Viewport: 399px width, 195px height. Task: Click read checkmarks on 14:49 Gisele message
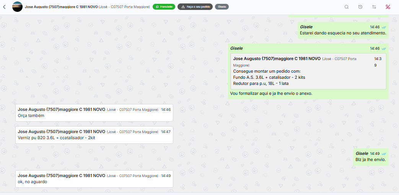point(384,154)
